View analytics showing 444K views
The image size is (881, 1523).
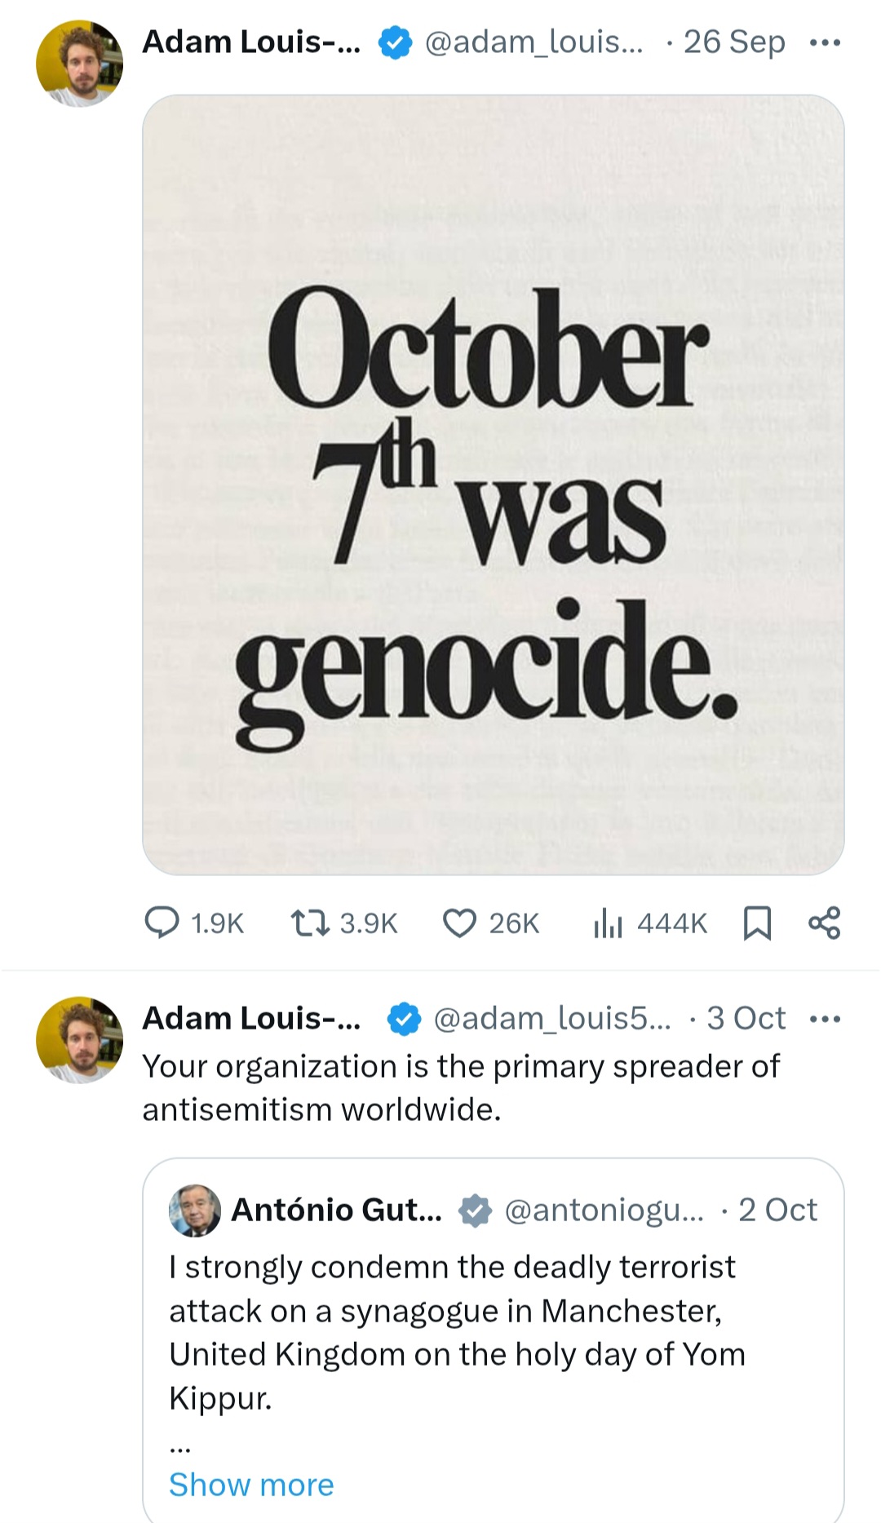650,923
